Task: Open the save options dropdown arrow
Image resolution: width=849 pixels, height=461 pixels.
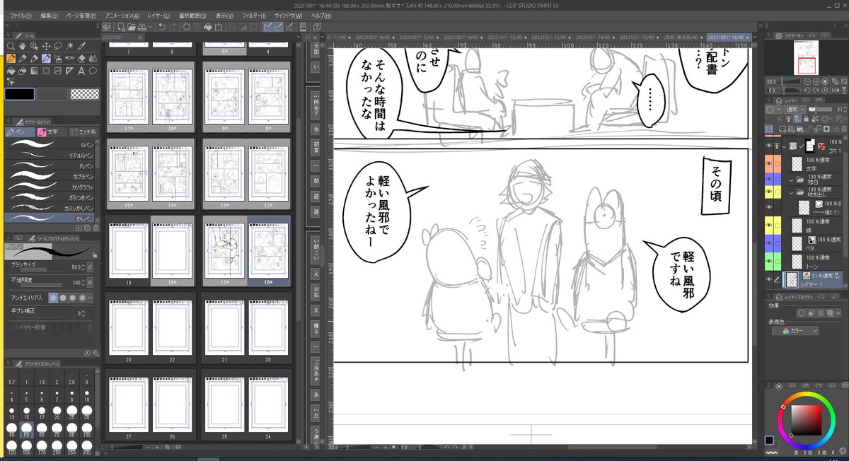Action: (x=150, y=27)
